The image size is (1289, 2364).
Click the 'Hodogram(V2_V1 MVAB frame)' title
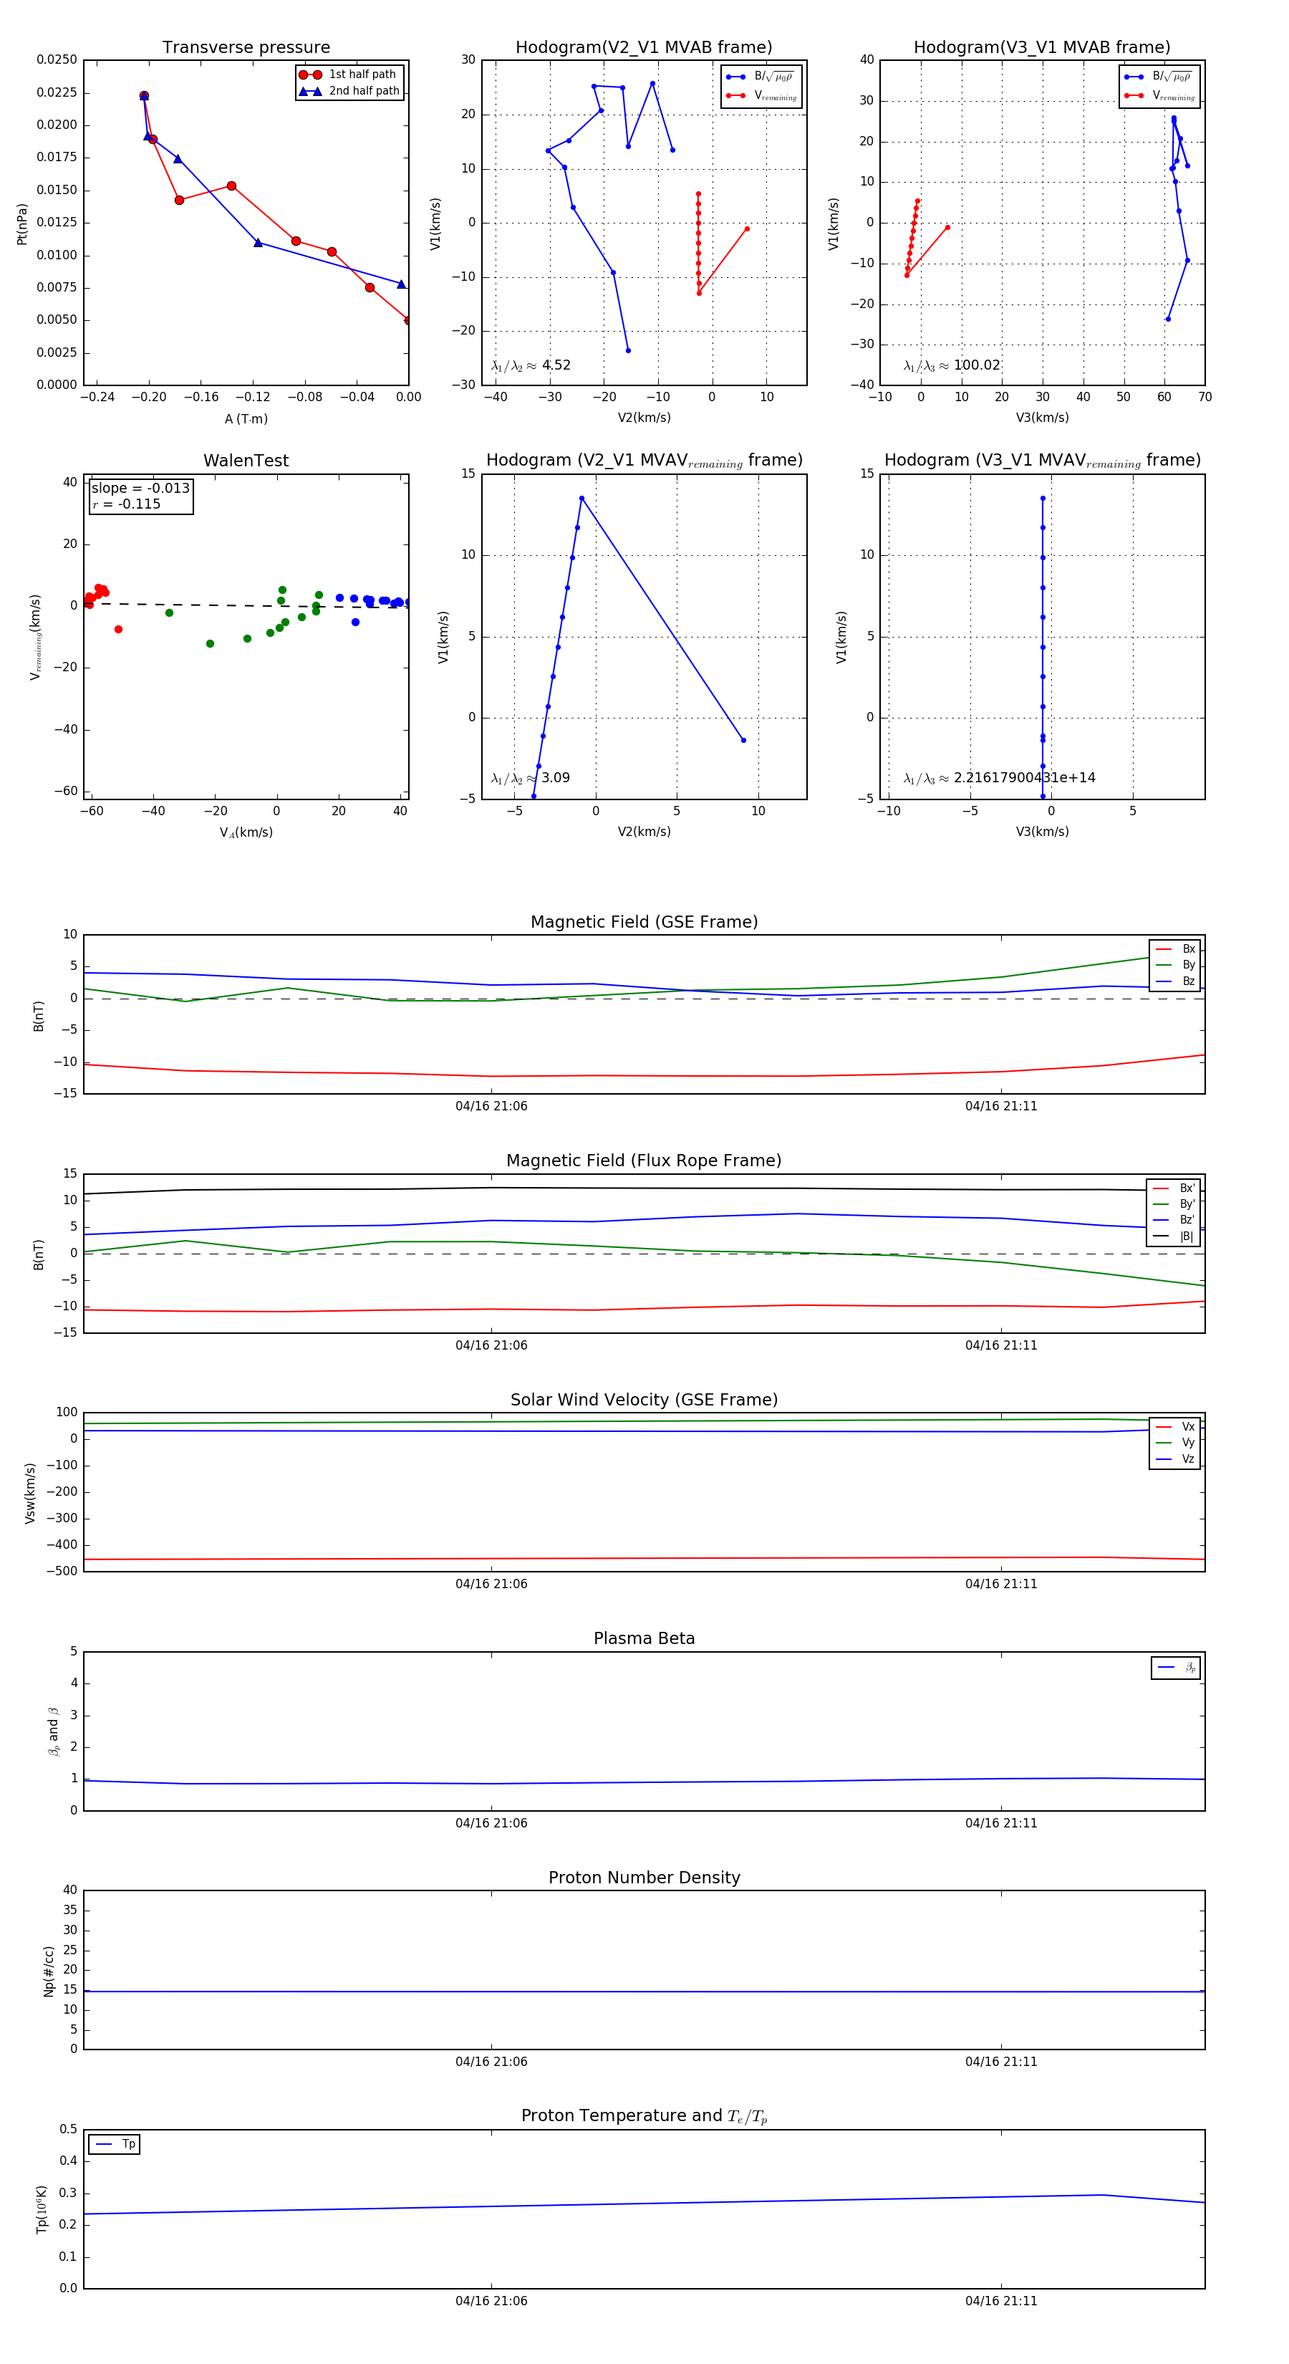[x=644, y=48]
